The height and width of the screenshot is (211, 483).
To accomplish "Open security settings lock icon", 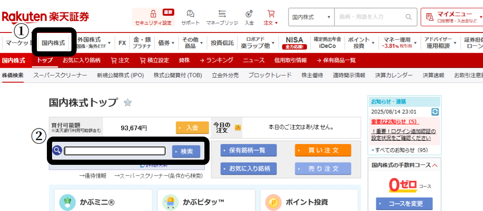I will 153,14.
